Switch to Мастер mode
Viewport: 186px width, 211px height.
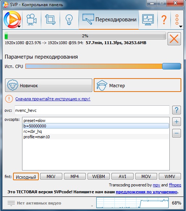click(138, 85)
